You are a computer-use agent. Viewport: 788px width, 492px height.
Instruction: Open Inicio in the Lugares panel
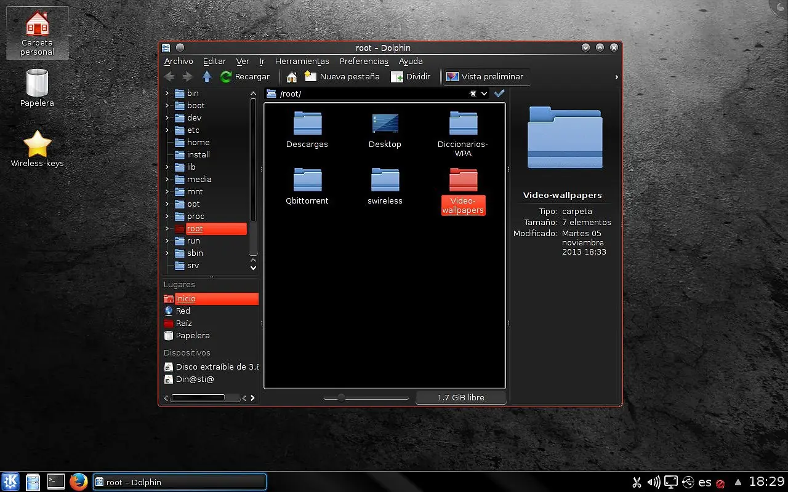coord(211,299)
